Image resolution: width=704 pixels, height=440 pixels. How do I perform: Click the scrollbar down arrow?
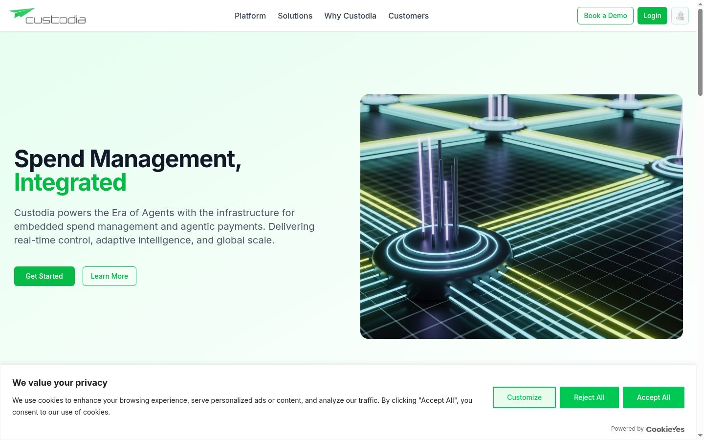(700, 435)
